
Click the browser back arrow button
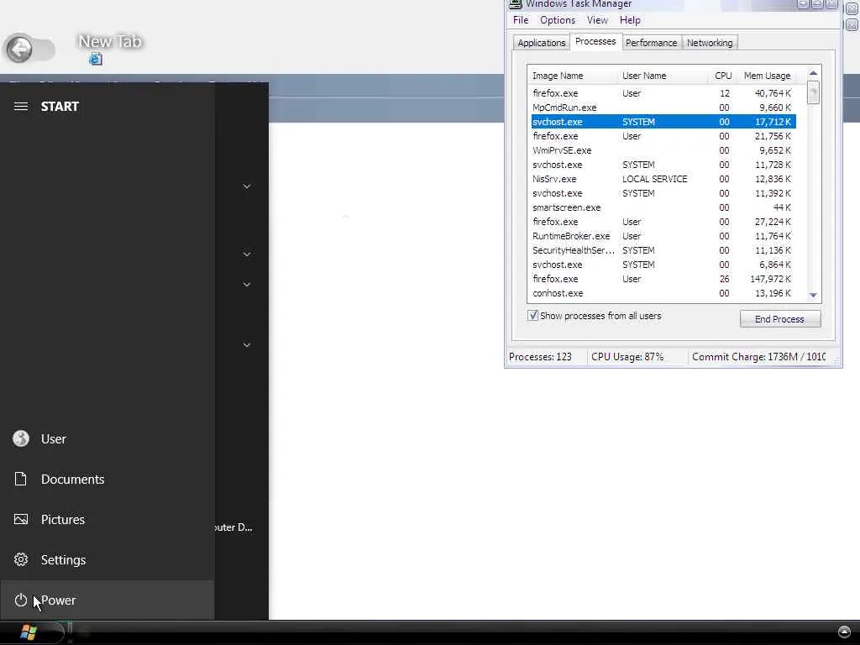pyautogui.click(x=20, y=50)
